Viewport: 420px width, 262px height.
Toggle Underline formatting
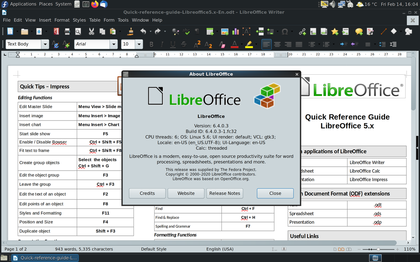(173, 44)
